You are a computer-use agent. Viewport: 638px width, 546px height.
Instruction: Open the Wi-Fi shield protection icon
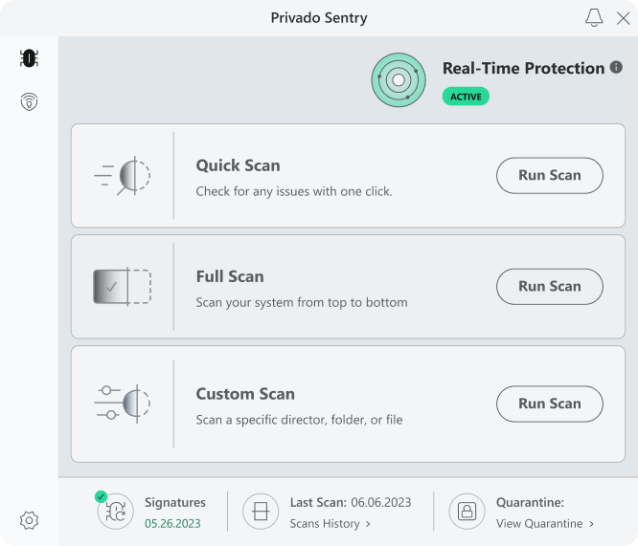[29, 101]
